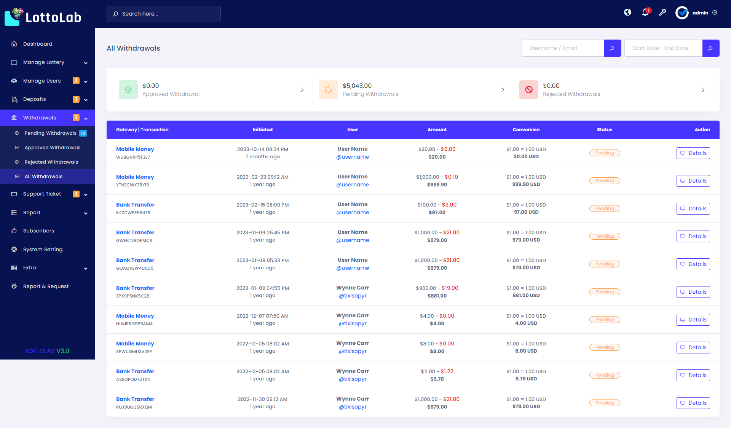
Task: Click the Report & Request sidebar icon
Action: click(14, 286)
